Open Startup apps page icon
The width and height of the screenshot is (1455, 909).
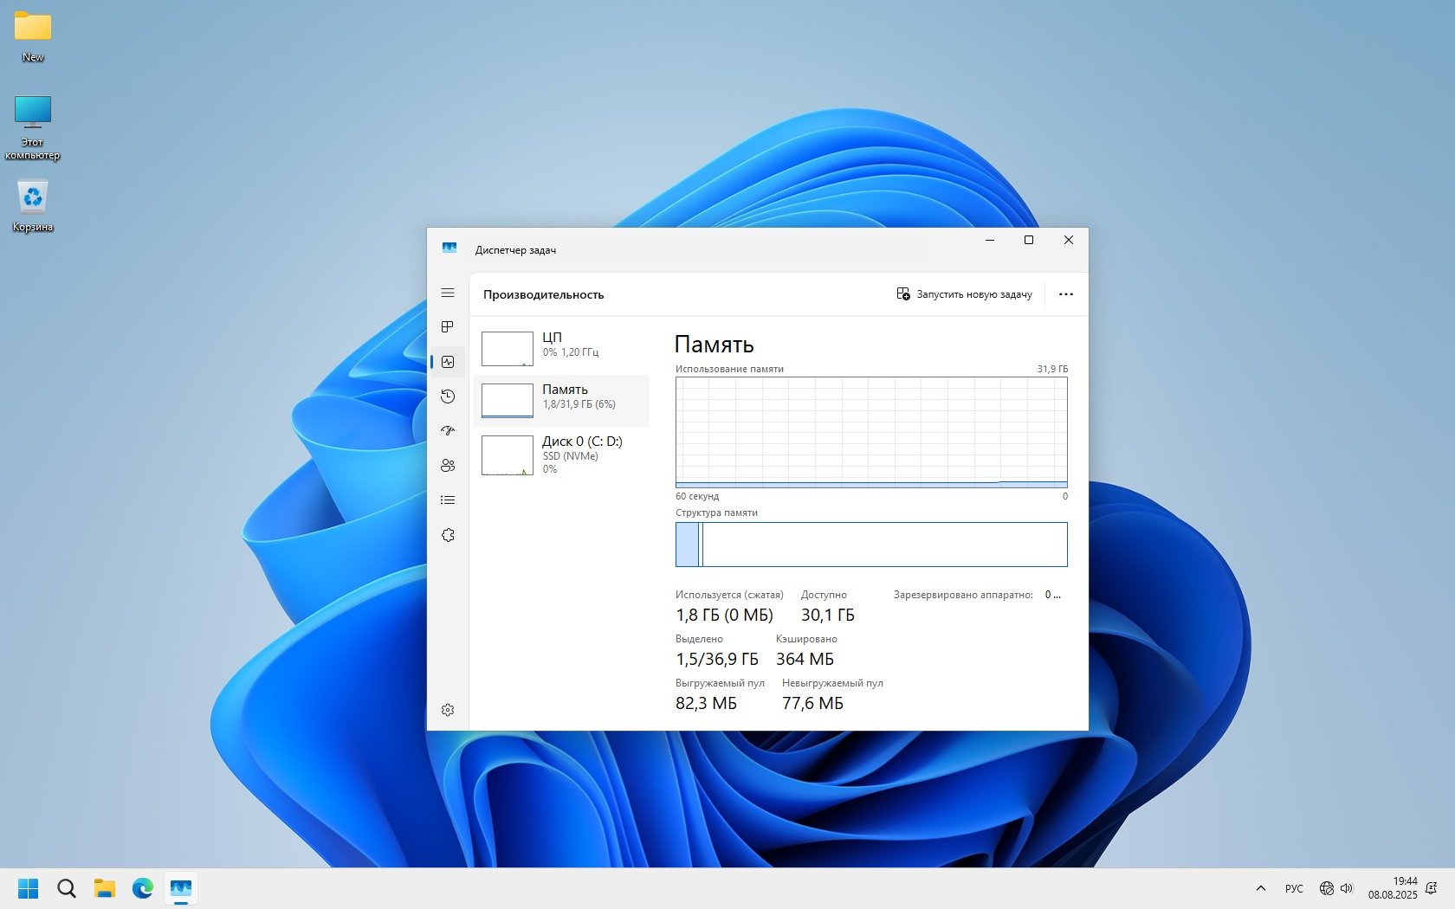[448, 431]
